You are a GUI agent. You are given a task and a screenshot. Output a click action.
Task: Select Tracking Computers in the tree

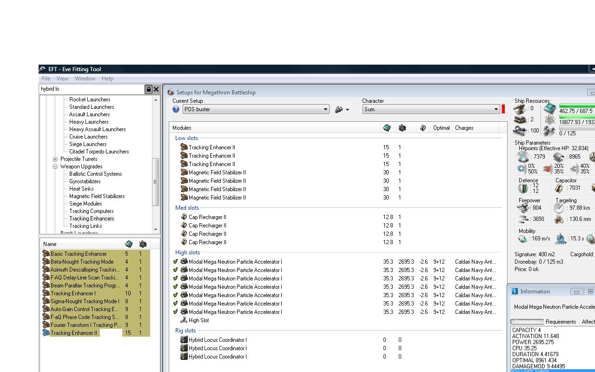(91, 211)
